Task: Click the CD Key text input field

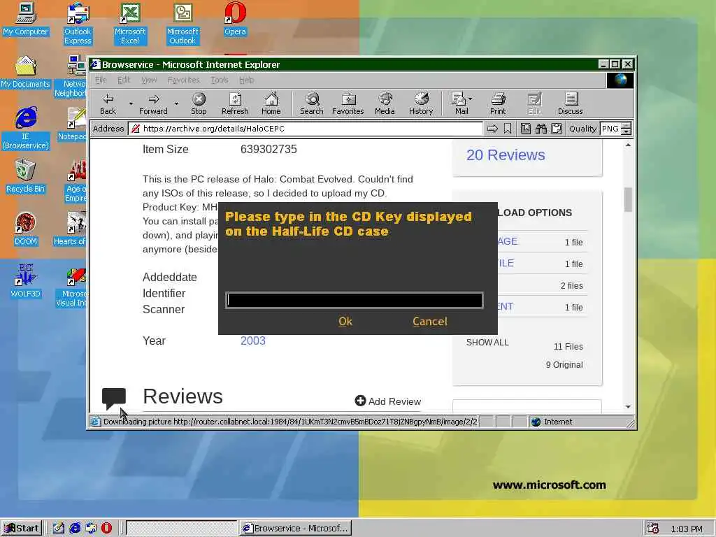Action: coord(355,300)
